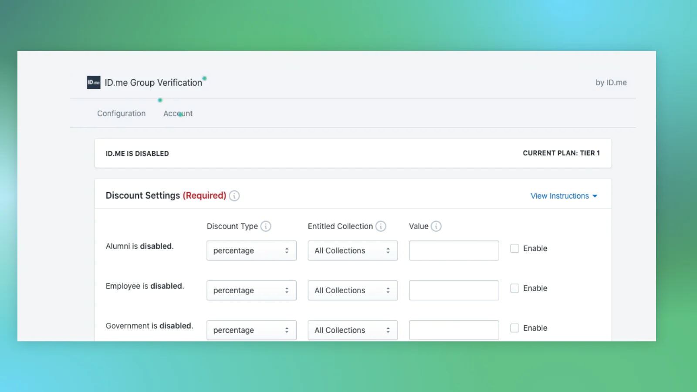Enable the Employee discount checkbox
Viewport: 697px width, 392px height.
click(514, 288)
